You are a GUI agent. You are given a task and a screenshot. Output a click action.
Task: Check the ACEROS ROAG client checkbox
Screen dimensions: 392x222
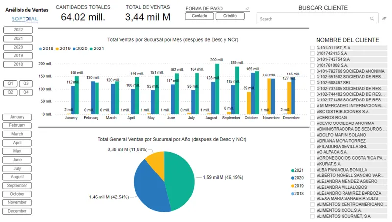coord(312,117)
